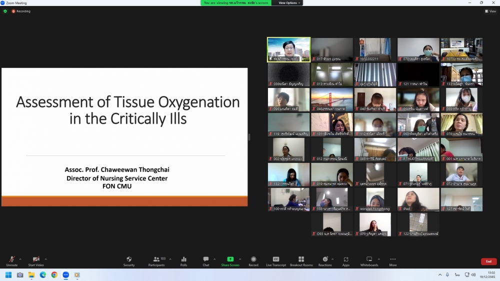
Task: Open Live Transcript captions
Action: click(276, 260)
